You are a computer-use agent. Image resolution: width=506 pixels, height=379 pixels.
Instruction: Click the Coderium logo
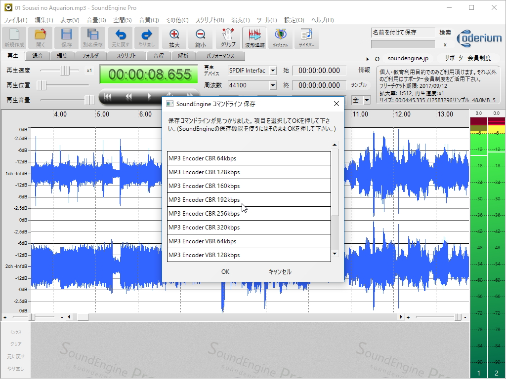479,38
